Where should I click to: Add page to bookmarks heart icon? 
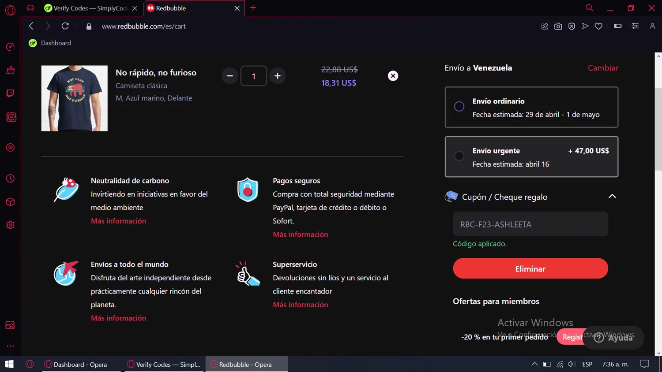[x=598, y=26]
